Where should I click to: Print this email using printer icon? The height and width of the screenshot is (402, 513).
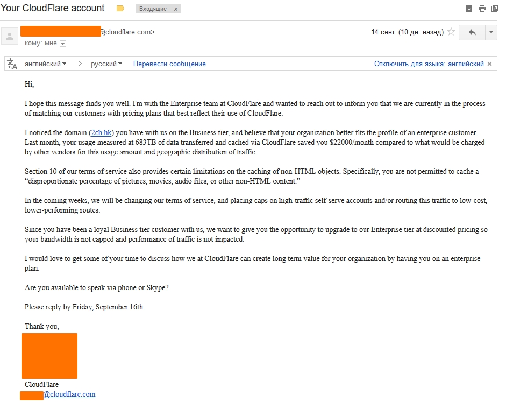tap(482, 9)
